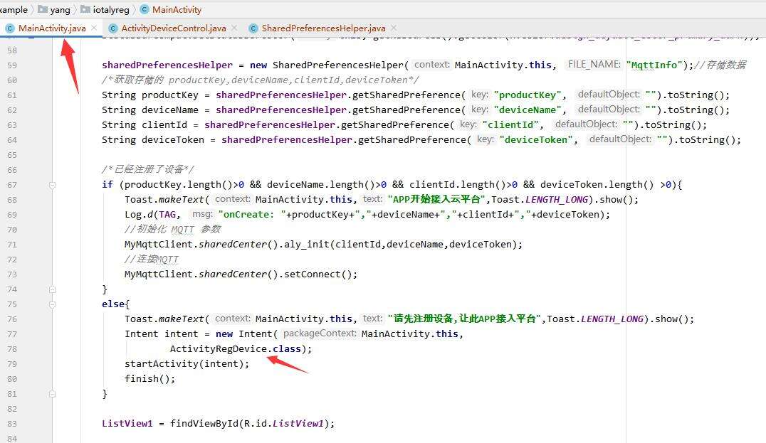This screenshot has height=443, width=766.
Task: Switch to the ActivityDeviceControl.java tab
Action: [173, 28]
